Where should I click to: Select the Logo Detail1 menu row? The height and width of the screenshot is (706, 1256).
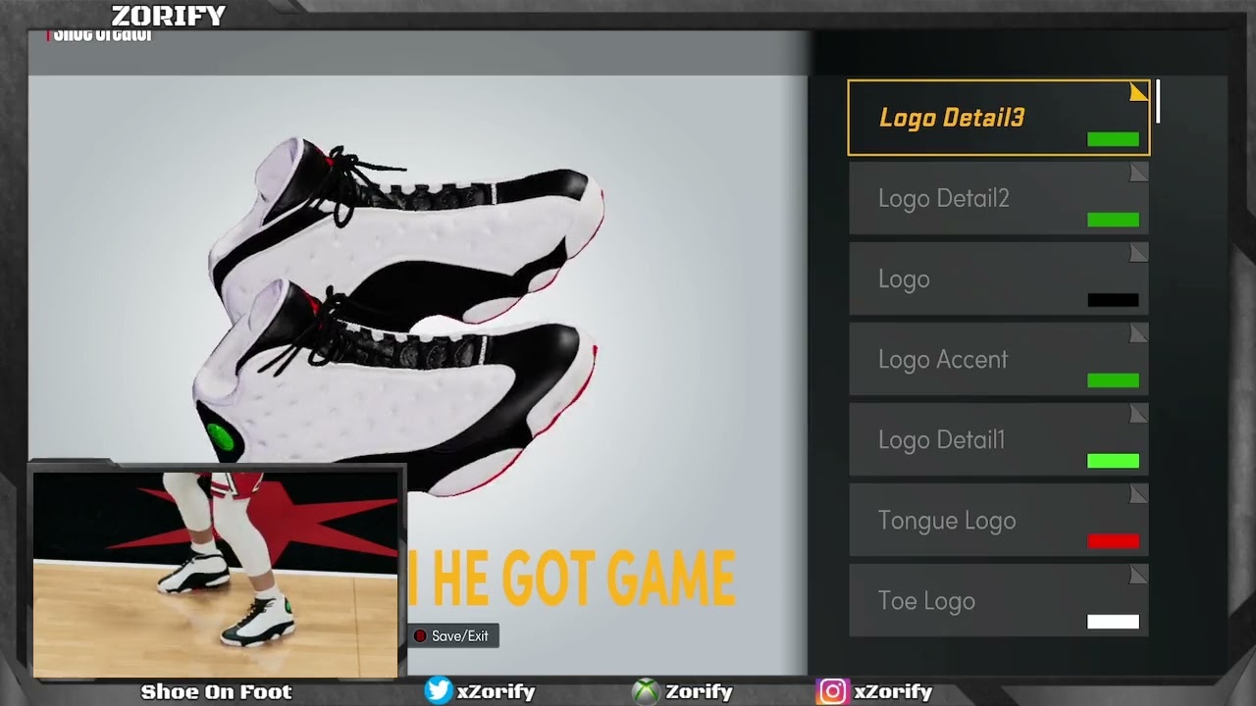pos(999,439)
